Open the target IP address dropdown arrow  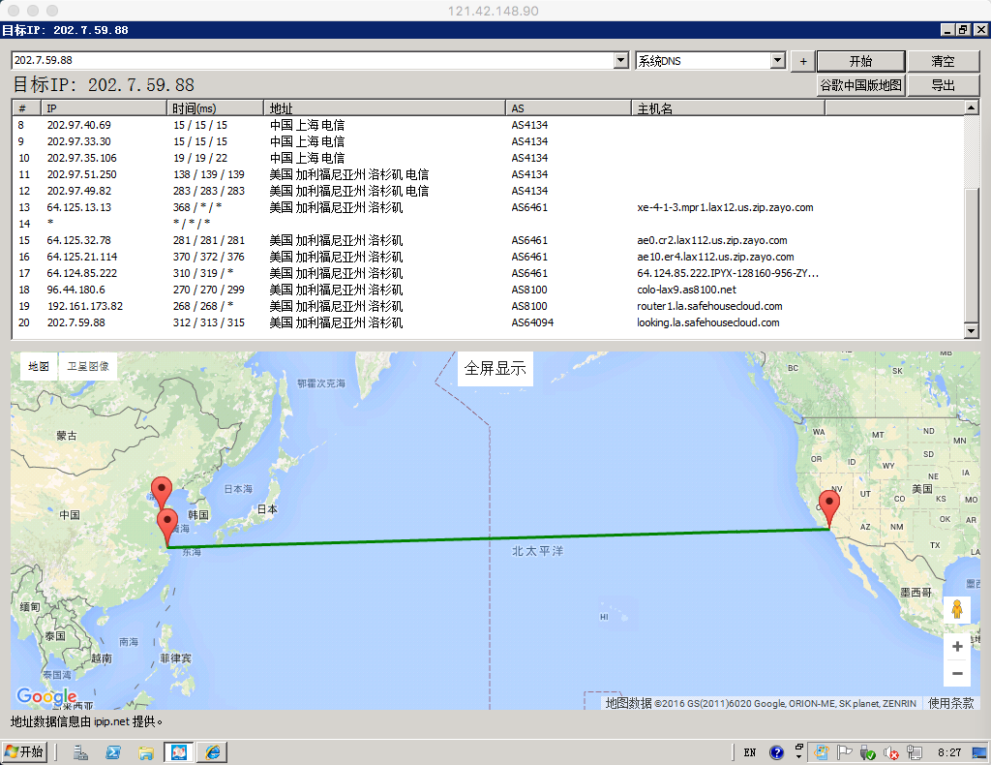pyautogui.click(x=621, y=61)
